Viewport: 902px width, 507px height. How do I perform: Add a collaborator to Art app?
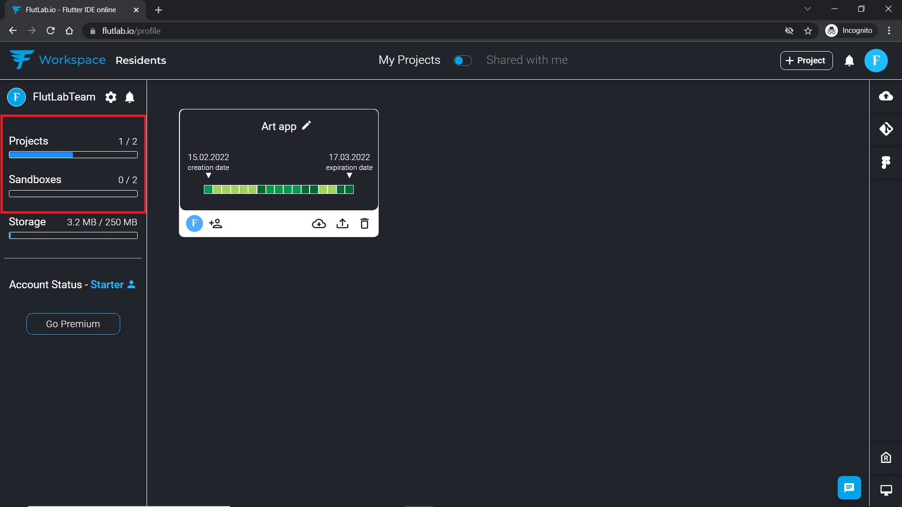[216, 223]
